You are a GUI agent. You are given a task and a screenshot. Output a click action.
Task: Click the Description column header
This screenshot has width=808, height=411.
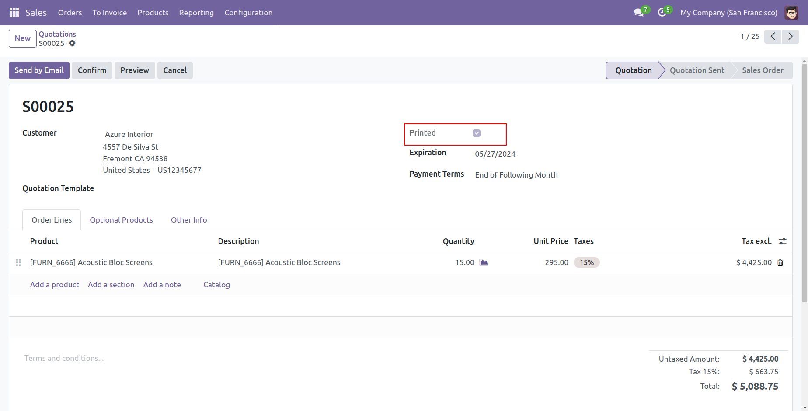coord(238,241)
